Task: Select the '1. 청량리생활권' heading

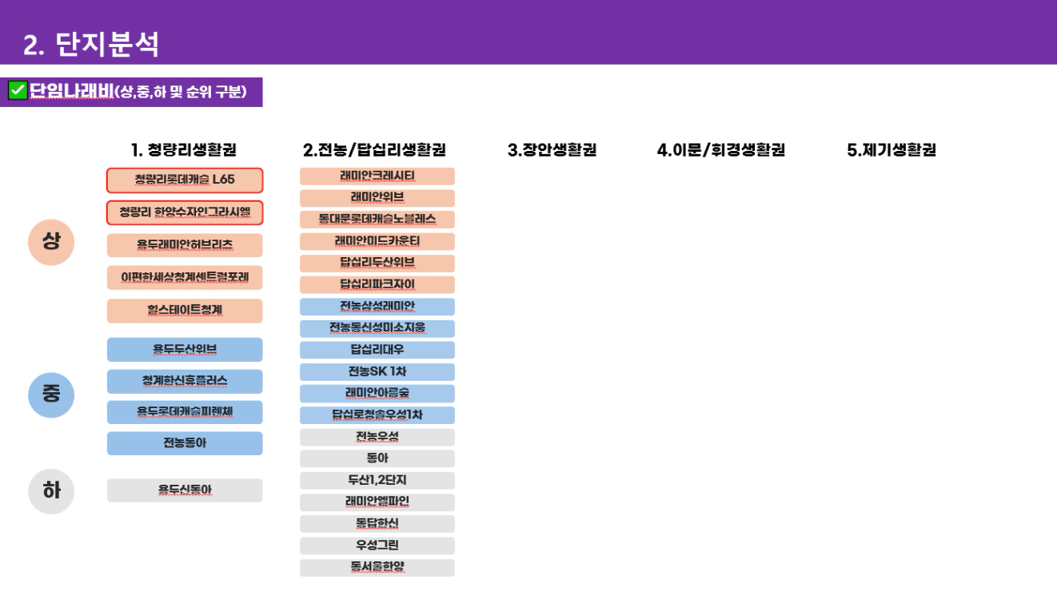Action: [184, 150]
